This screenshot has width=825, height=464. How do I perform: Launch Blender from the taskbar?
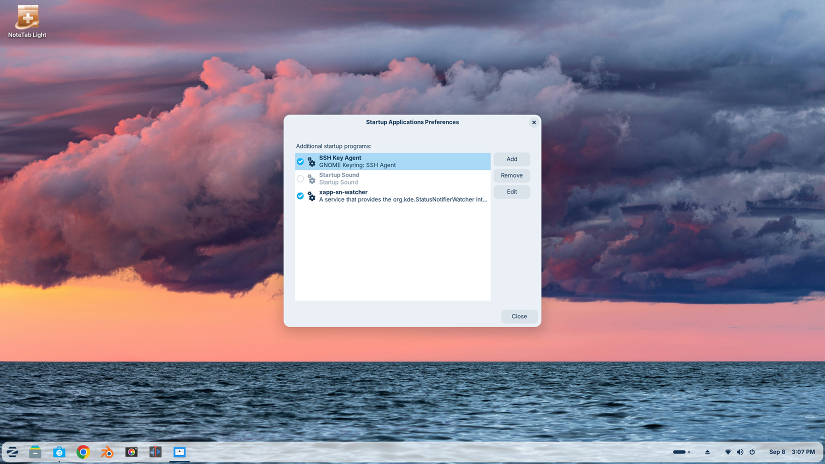click(107, 452)
